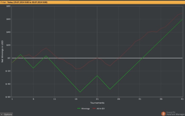Image resolution: width=185 pixels, height=116 pixels.
Task: Click the green line's lowest point near tournament 17
Action: (x=80, y=92)
